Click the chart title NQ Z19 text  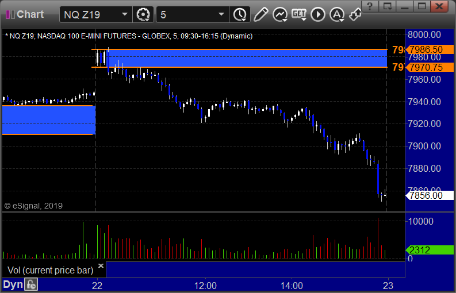pyautogui.click(x=129, y=36)
